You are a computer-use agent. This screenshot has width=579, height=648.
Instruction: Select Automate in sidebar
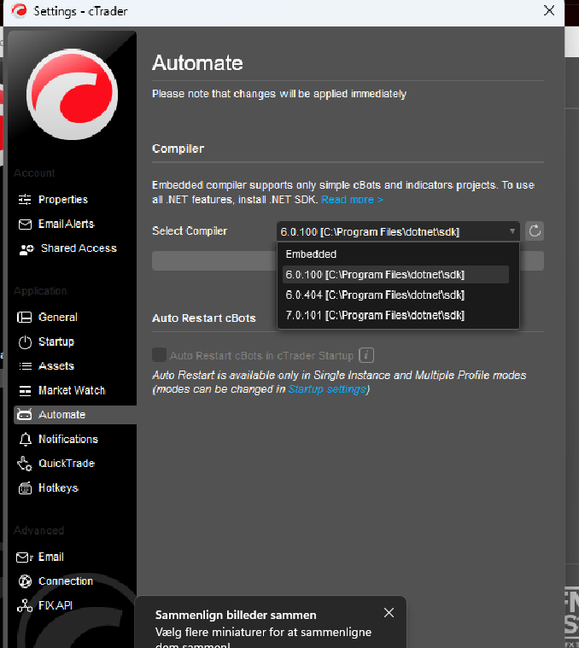(x=75, y=415)
